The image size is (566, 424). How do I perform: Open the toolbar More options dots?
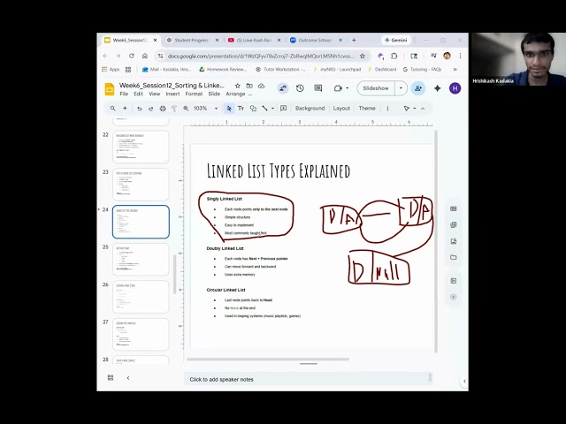[x=387, y=109]
